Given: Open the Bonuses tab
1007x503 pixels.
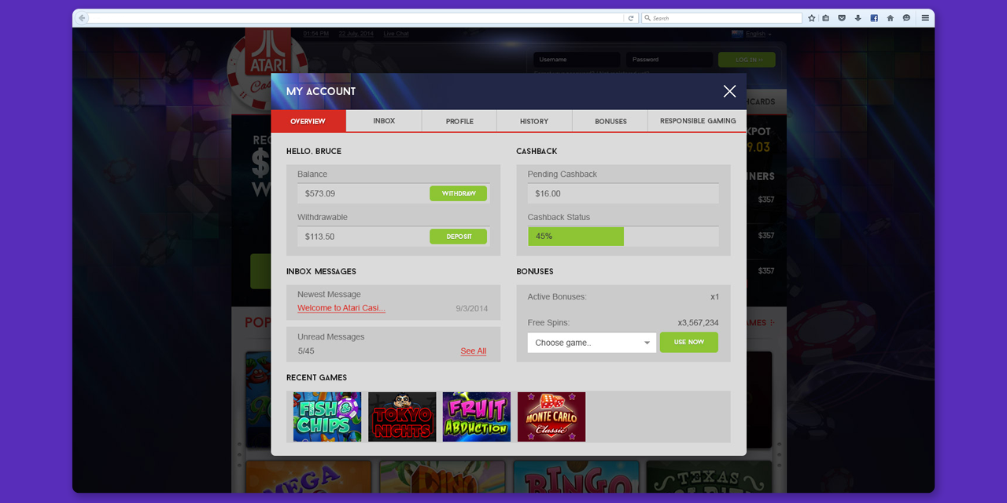Looking at the screenshot, I should coord(610,121).
